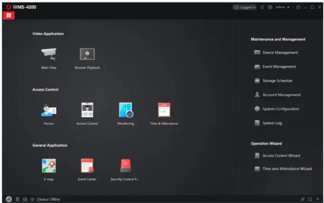Image resolution: width=324 pixels, height=203 pixels.
Task: Open the list icon in title bar
Action: coord(262,7)
